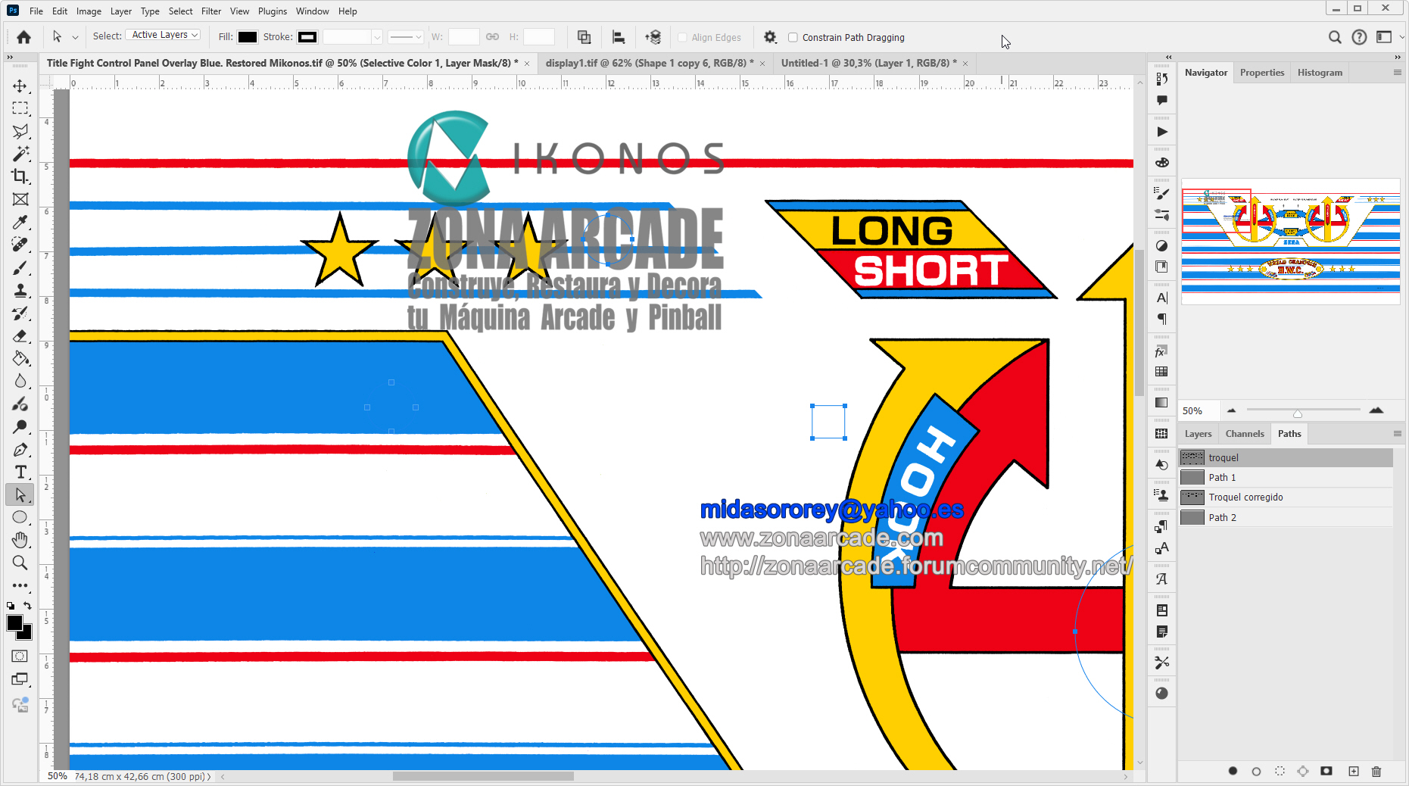The height and width of the screenshot is (786, 1409).
Task: Swap foreground and background colors
Action: (28, 606)
